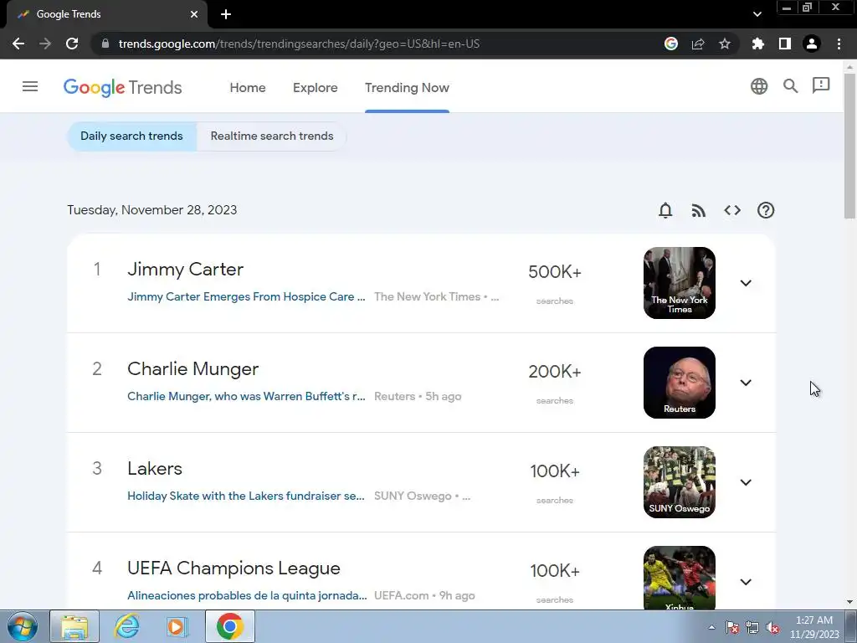The width and height of the screenshot is (857, 643).
Task: Launch Internet Explorer from the taskbar
Action: (127, 626)
